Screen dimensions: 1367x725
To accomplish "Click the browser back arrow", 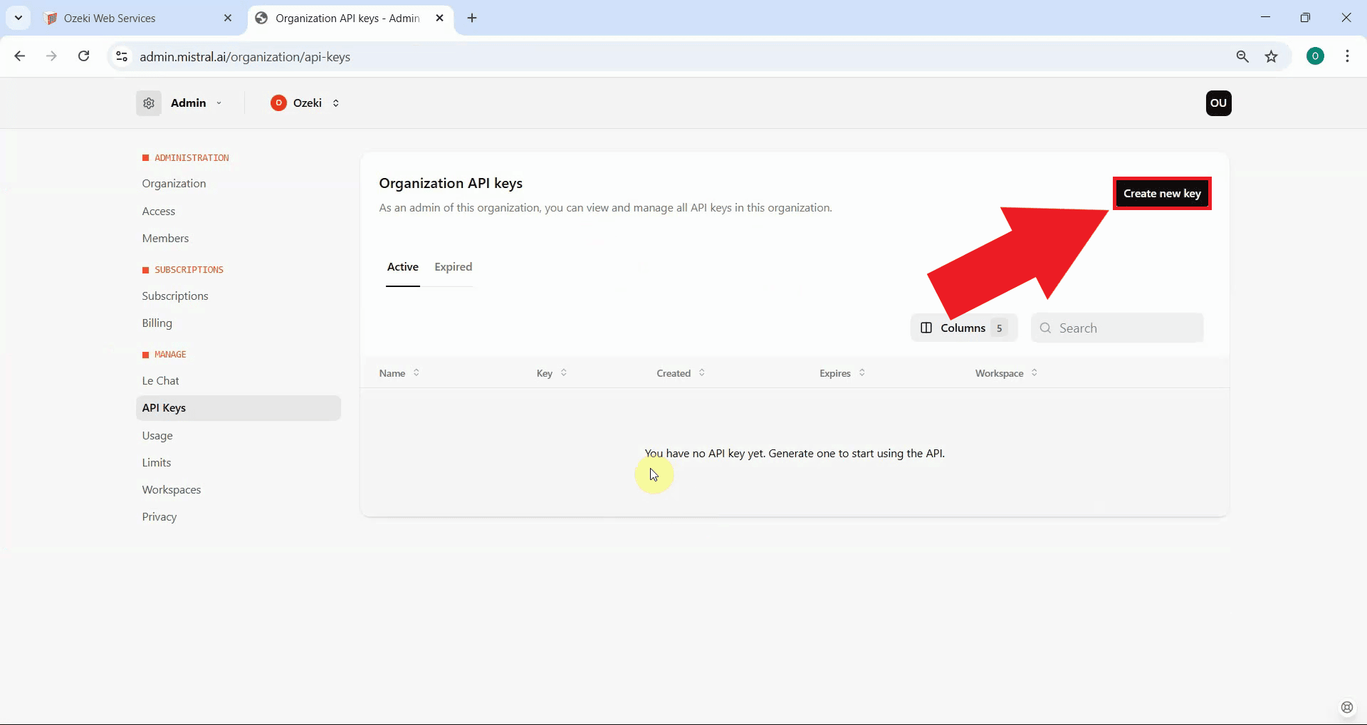I will (x=19, y=56).
